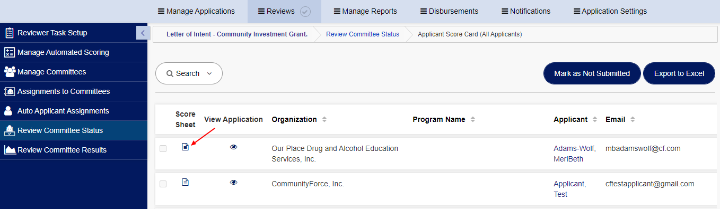Open applicant Adams-Wolf, MeriBeth link
The width and height of the screenshot is (720, 209).
coord(575,154)
